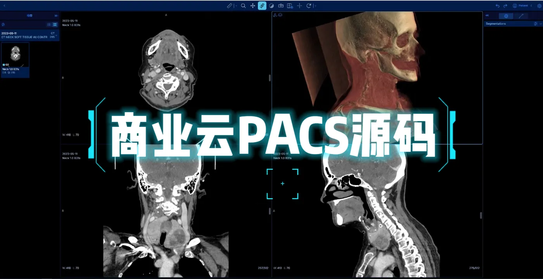This screenshot has height=279, width=543.
Task: Toggle the crosshairs tool
Action: (x=299, y=6)
